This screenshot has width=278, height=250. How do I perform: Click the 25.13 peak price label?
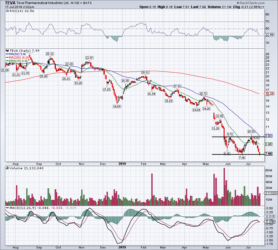tap(50, 54)
